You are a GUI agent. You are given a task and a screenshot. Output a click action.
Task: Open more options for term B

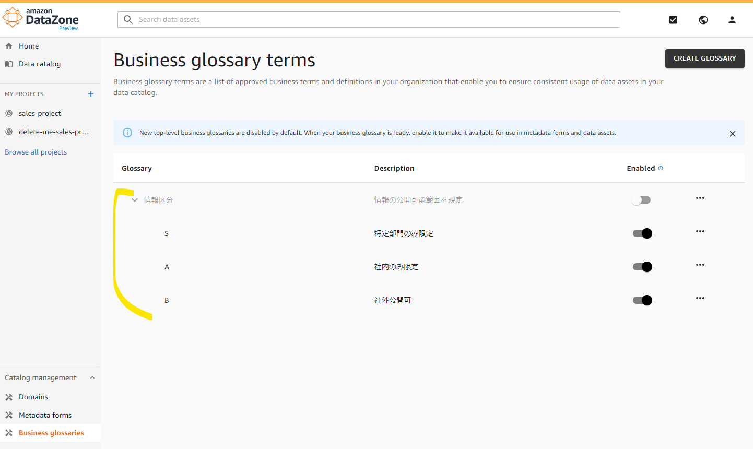[700, 298]
